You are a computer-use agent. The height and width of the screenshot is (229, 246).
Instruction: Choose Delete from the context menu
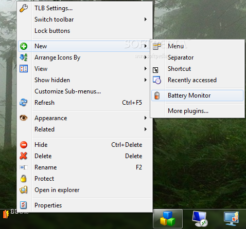[85, 156]
